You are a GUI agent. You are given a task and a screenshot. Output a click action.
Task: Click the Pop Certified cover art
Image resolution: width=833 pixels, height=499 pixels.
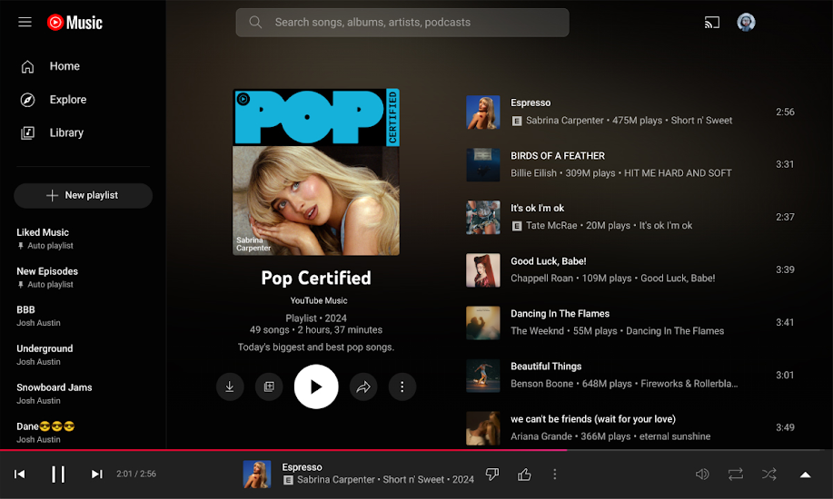tap(316, 172)
